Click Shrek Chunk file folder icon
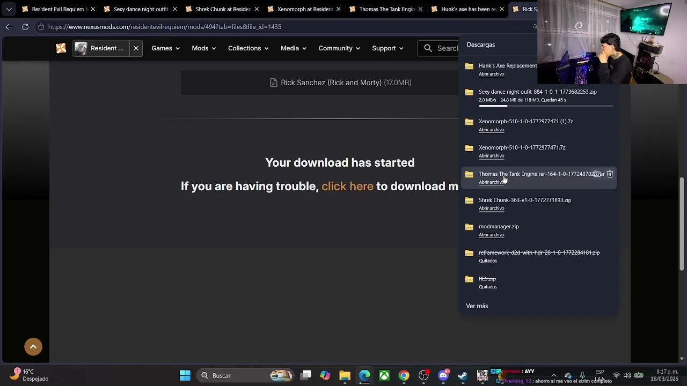 [x=469, y=201]
